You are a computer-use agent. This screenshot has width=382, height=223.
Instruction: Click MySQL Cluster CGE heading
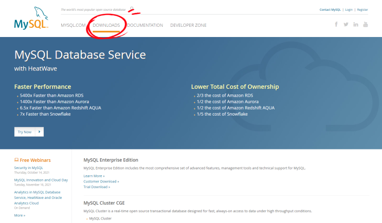pos(104,203)
